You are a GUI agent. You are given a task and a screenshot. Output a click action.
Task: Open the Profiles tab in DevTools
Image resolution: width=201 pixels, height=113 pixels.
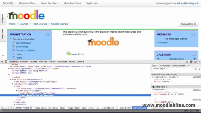pyautogui.click(x=52, y=62)
